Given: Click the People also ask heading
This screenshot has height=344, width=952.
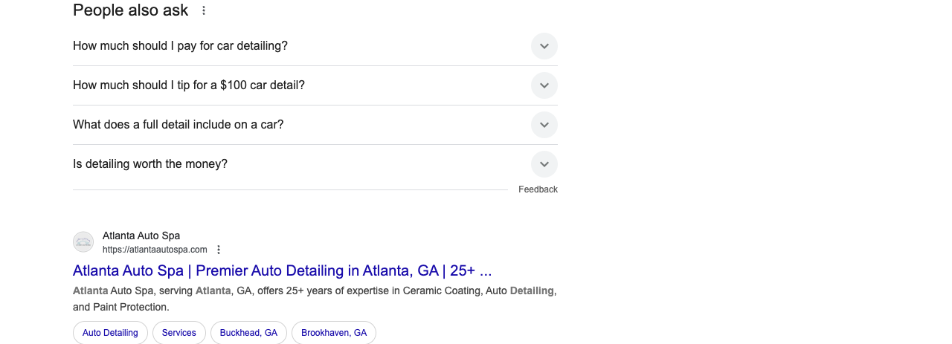Looking at the screenshot, I should [x=131, y=10].
